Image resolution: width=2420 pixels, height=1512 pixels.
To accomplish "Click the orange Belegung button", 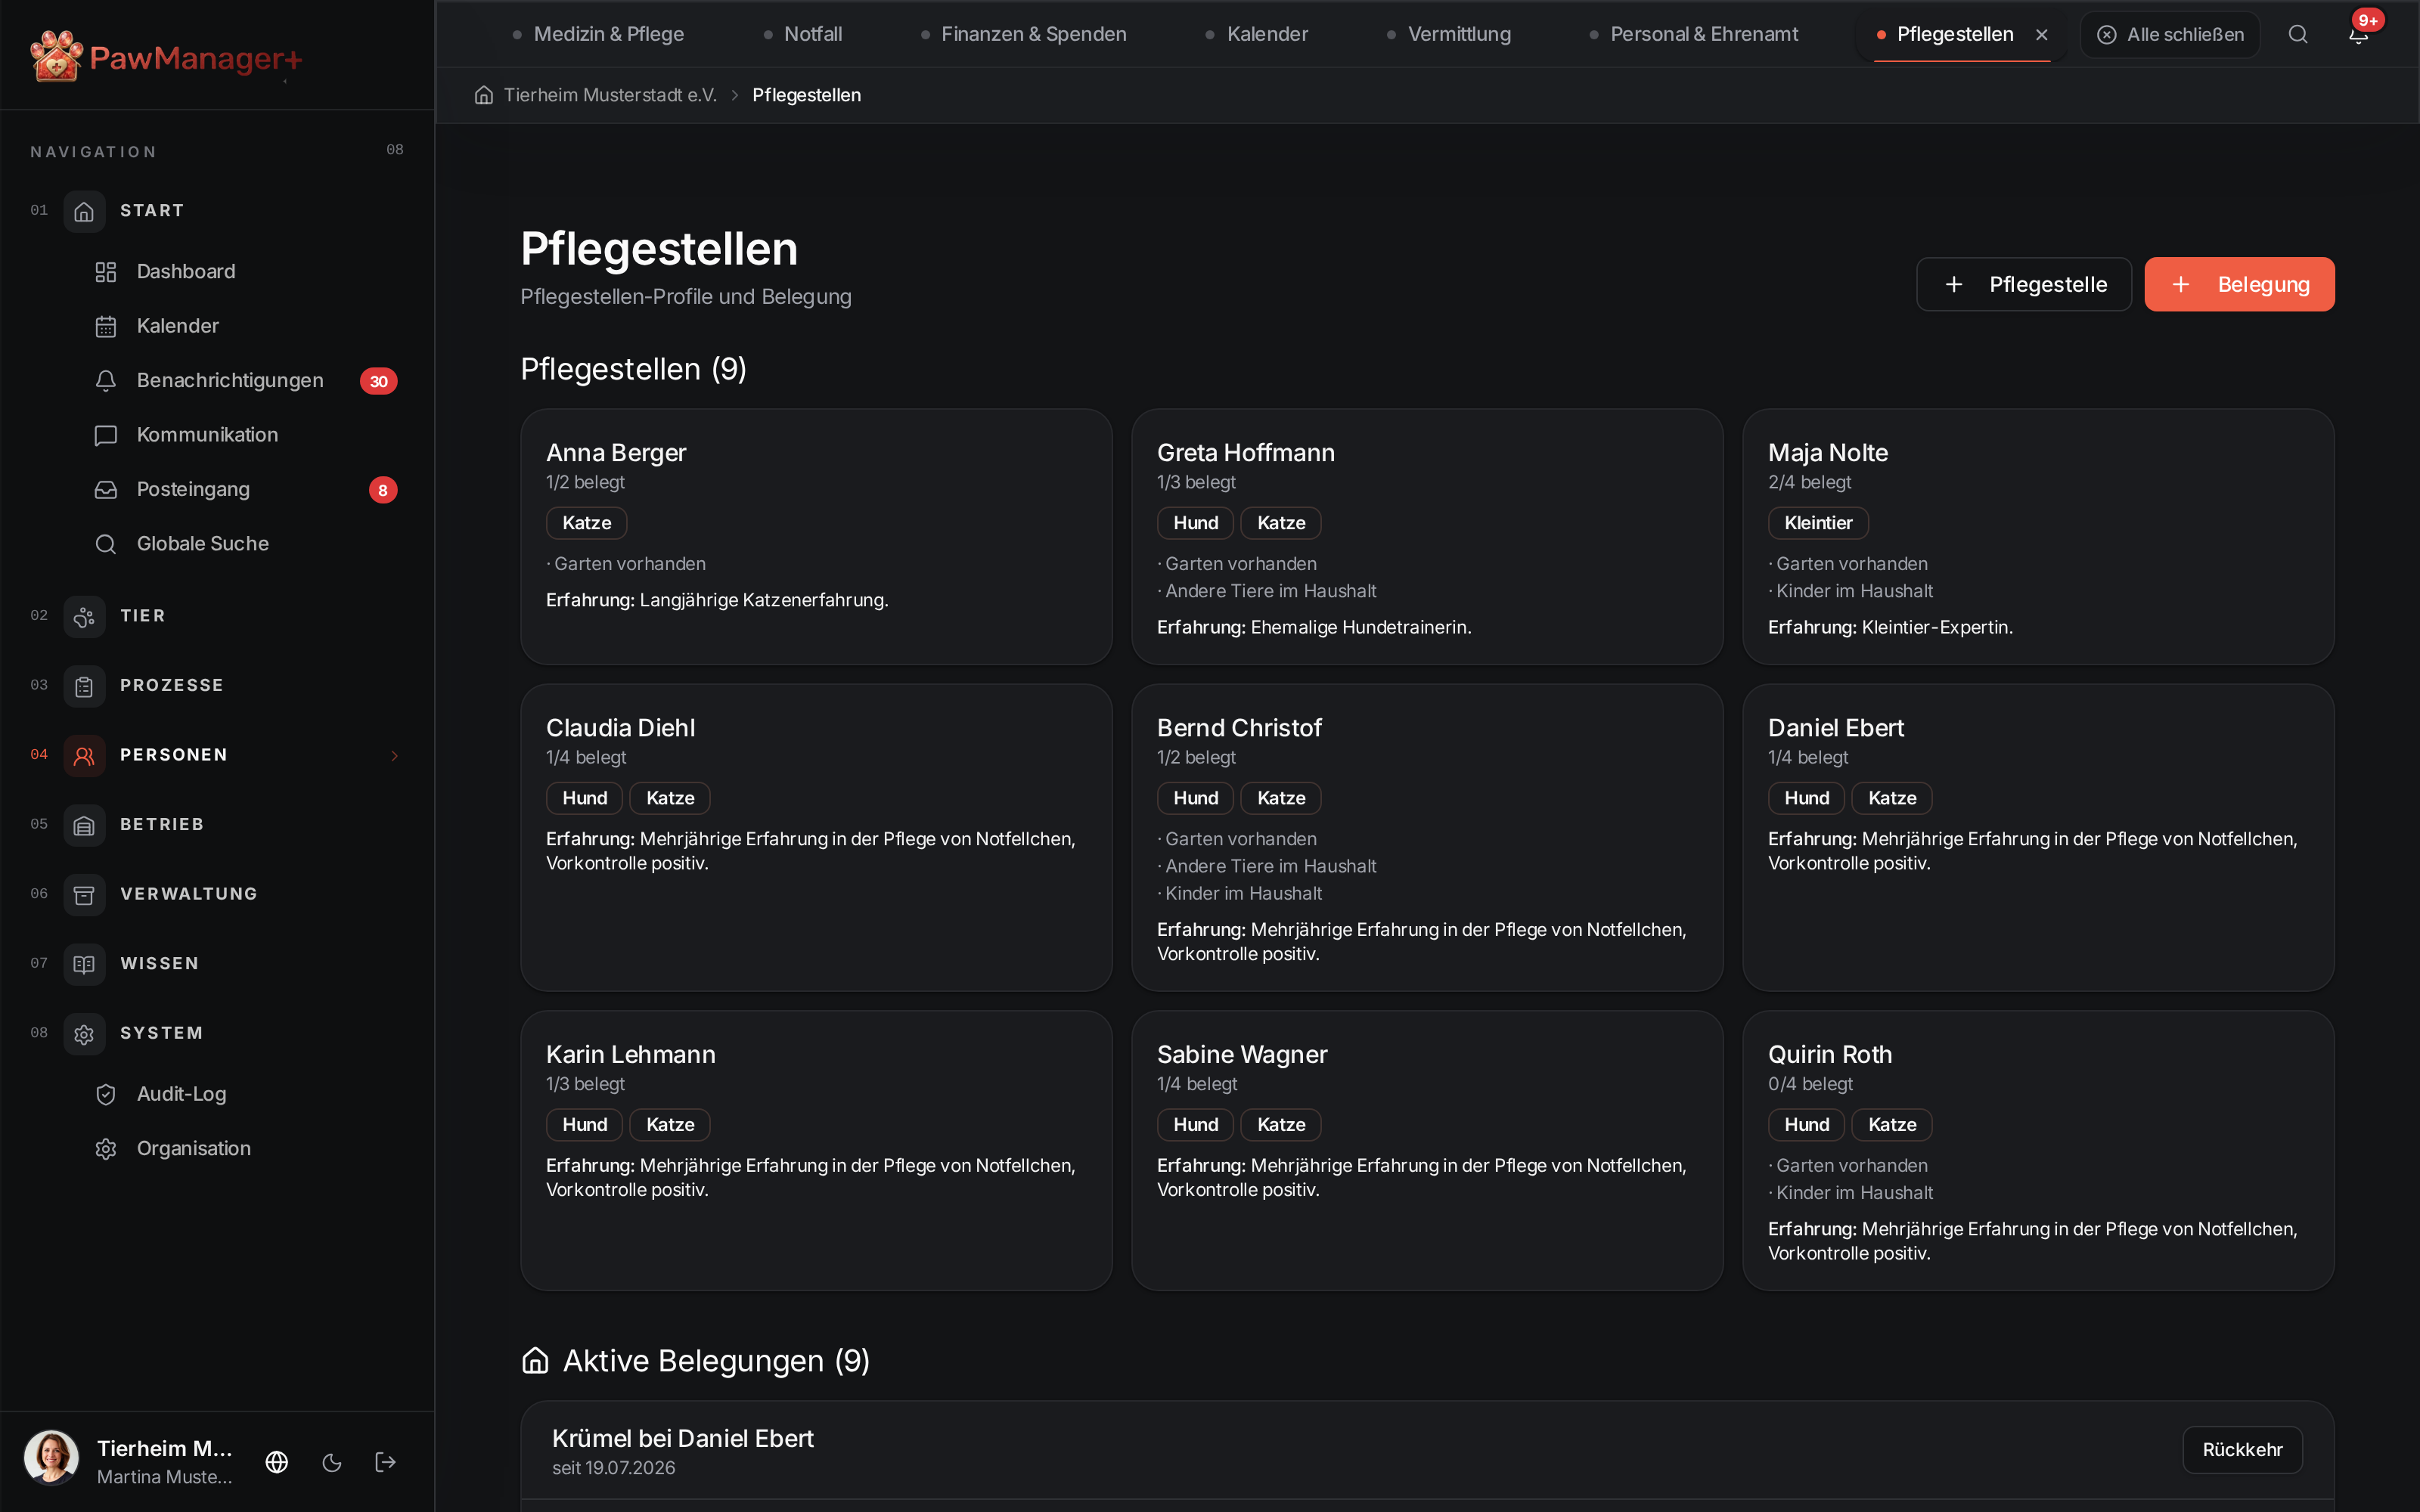I will click(2239, 284).
